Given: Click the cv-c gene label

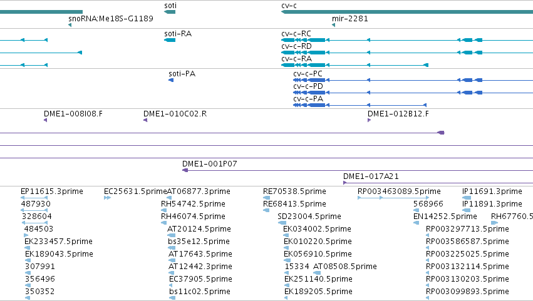Looking at the screenshot, I should [289, 6].
